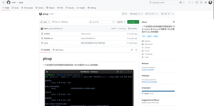The height and width of the screenshot is (106, 214).
Task: Open the Copilot icon in header
Action: pyautogui.click(x=181, y=2)
